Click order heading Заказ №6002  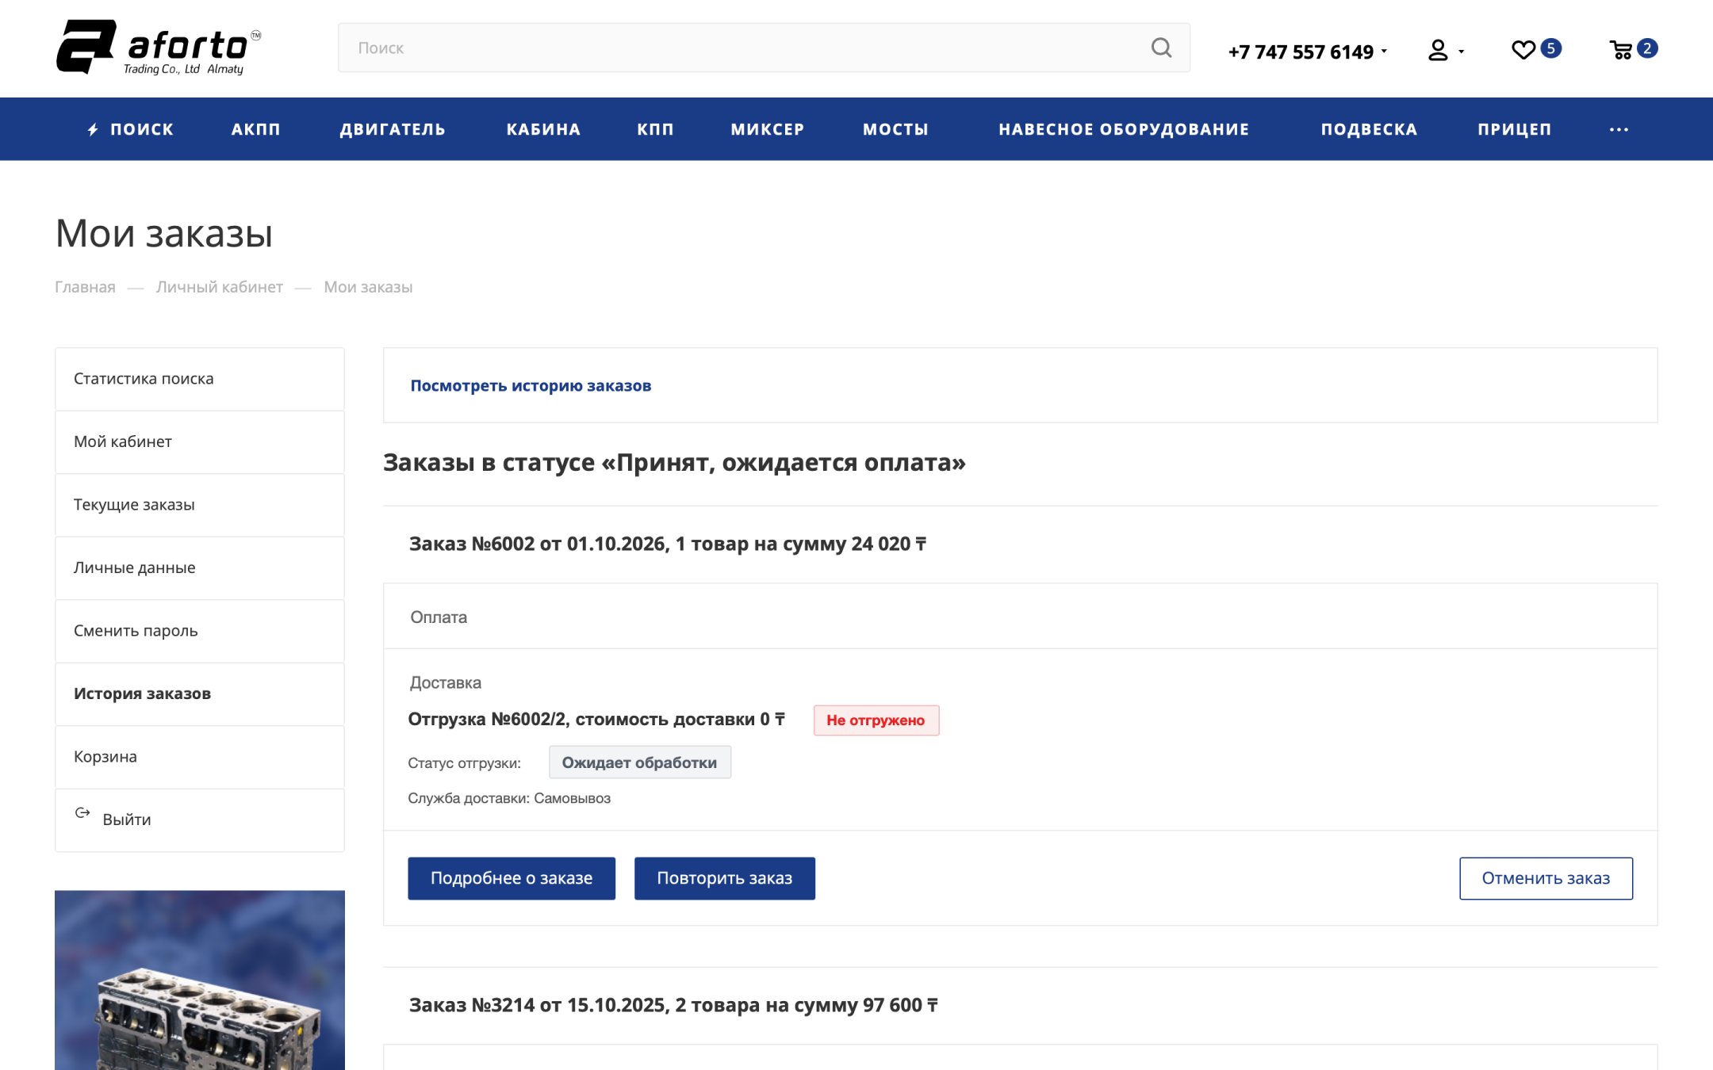[x=668, y=544]
